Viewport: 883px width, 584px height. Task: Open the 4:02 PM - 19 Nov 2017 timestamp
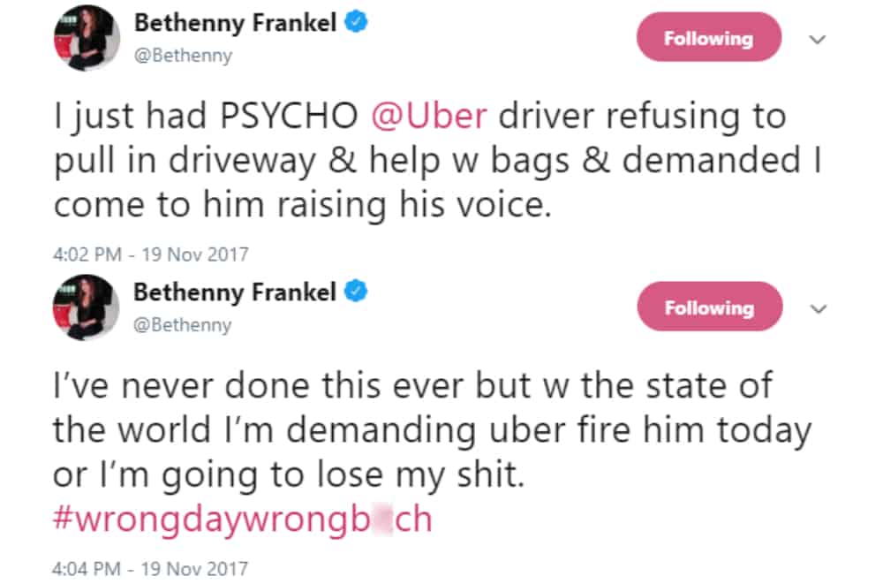[x=151, y=254]
